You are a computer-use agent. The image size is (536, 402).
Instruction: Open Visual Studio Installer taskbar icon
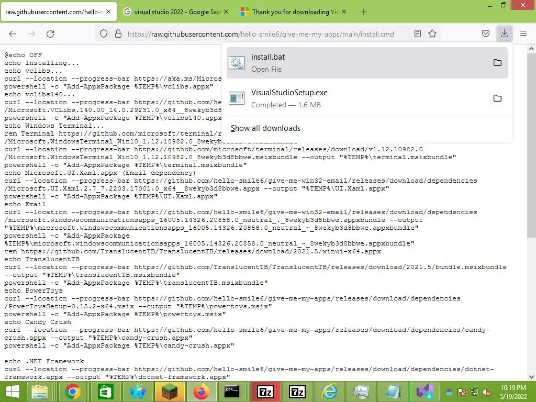coord(425,392)
